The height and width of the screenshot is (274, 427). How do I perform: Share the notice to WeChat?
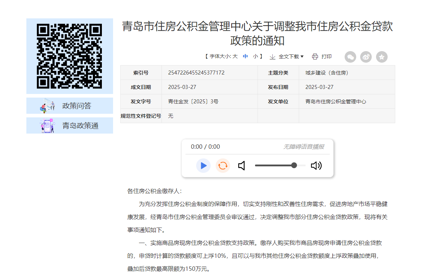coord(350,57)
